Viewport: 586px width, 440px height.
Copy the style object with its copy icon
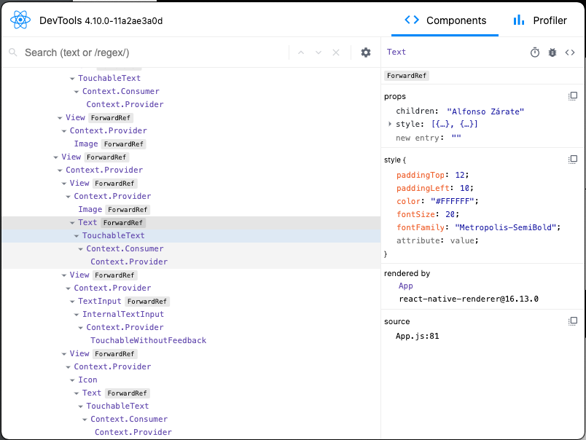(x=573, y=159)
